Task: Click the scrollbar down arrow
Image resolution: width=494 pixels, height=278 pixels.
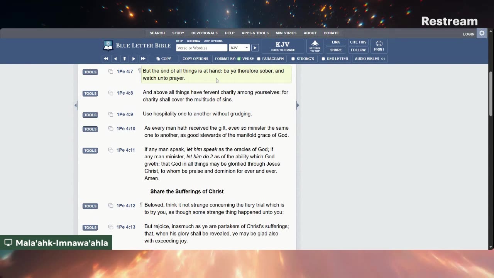Action: 491,247
